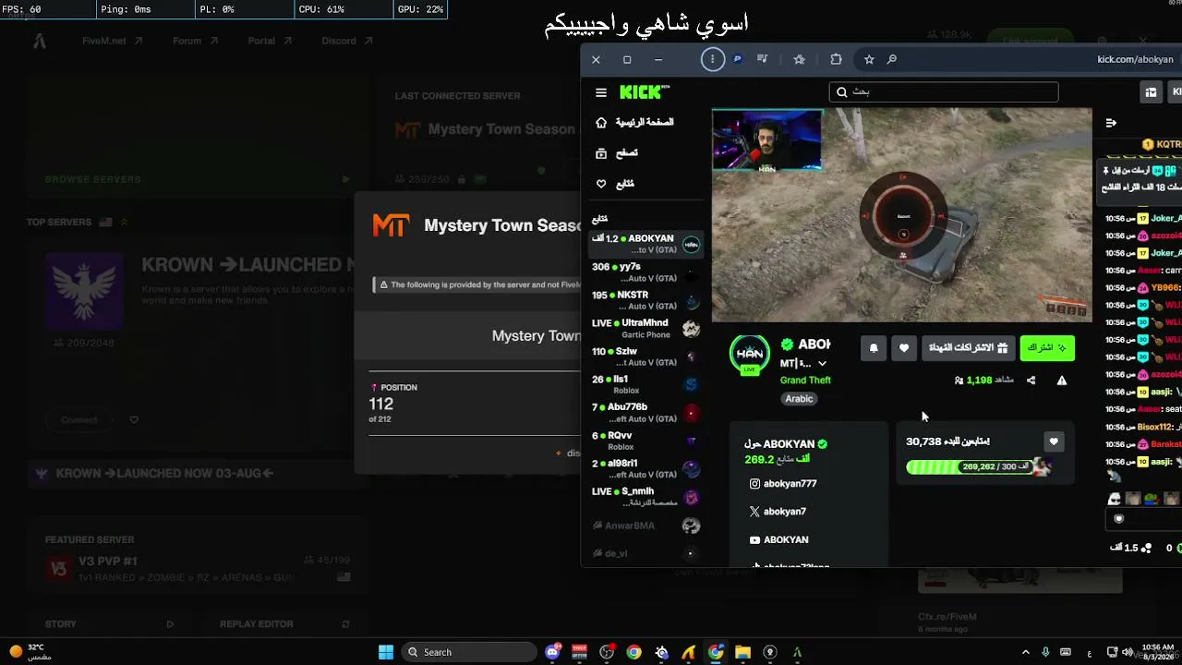Click the microphone icon in system tray
Image resolution: width=1182 pixels, height=665 pixels.
click(x=1045, y=652)
